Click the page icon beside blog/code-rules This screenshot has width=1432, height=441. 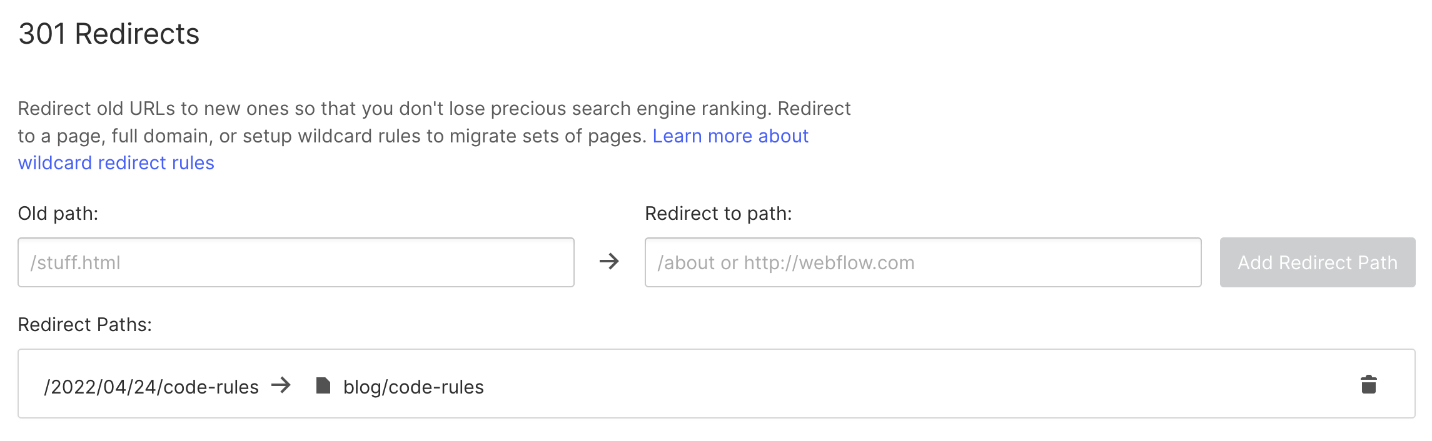point(323,386)
